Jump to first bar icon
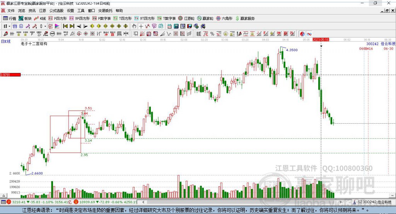The width and height of the screenshot is (396, 214). point(65,26)
